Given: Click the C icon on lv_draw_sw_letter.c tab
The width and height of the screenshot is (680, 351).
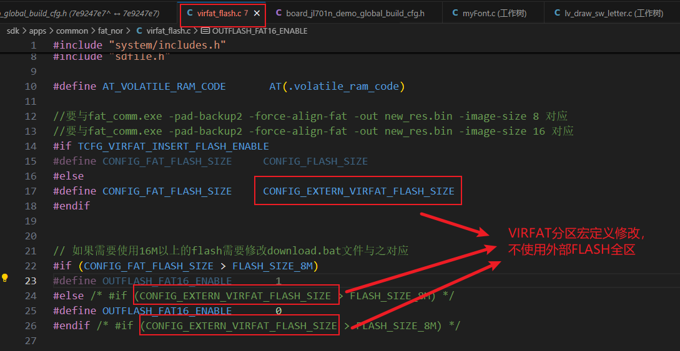Looking at the screenshot, I should tap(557, 14).
